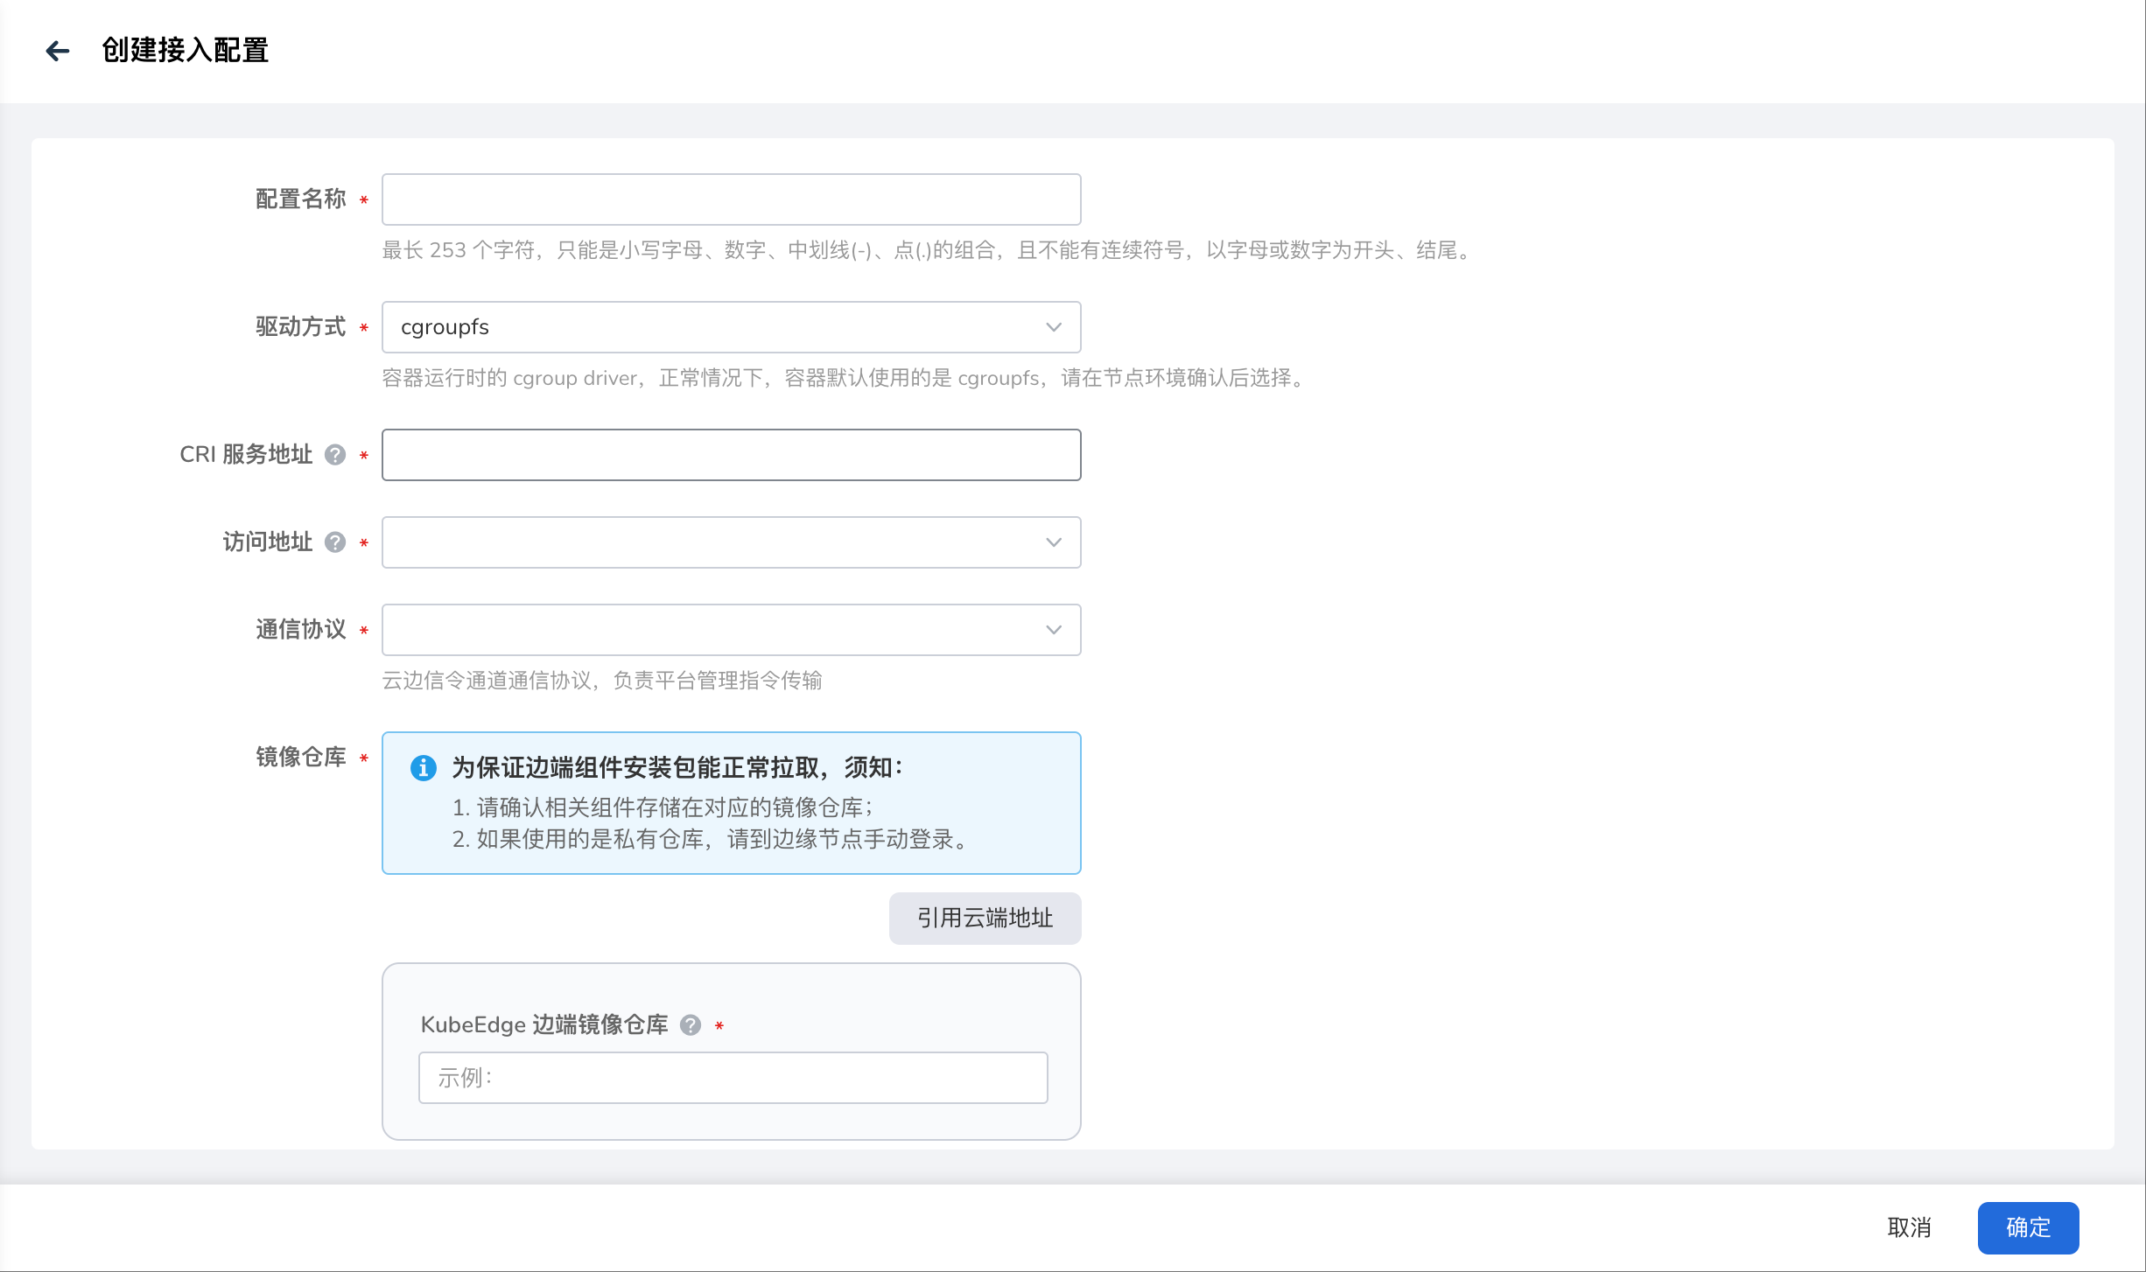The image size is (2146, 1272).
Task: Click the question mark icon beside 访问地址
Action: (335, 542)
